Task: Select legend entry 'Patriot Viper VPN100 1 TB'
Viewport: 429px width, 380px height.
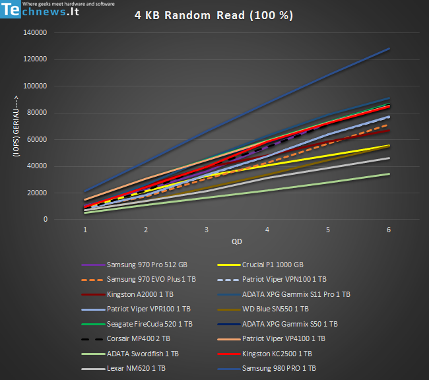Action: click(x=272, y=279)
